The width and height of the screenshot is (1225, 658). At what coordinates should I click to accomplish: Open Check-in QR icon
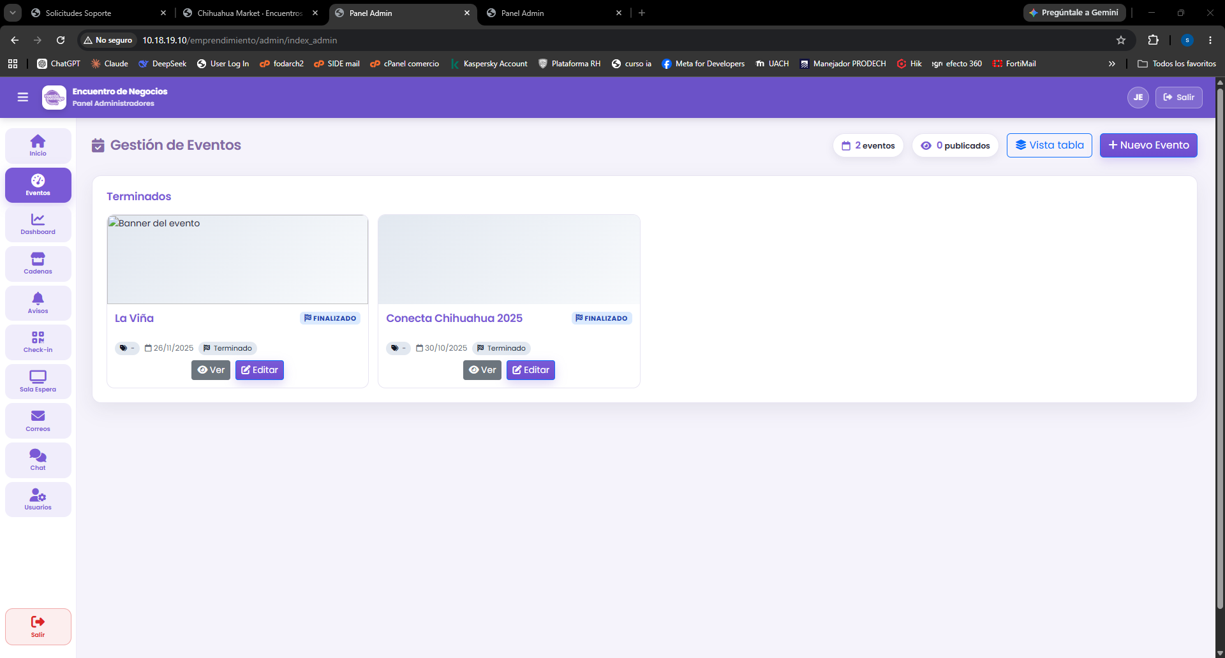38,342
